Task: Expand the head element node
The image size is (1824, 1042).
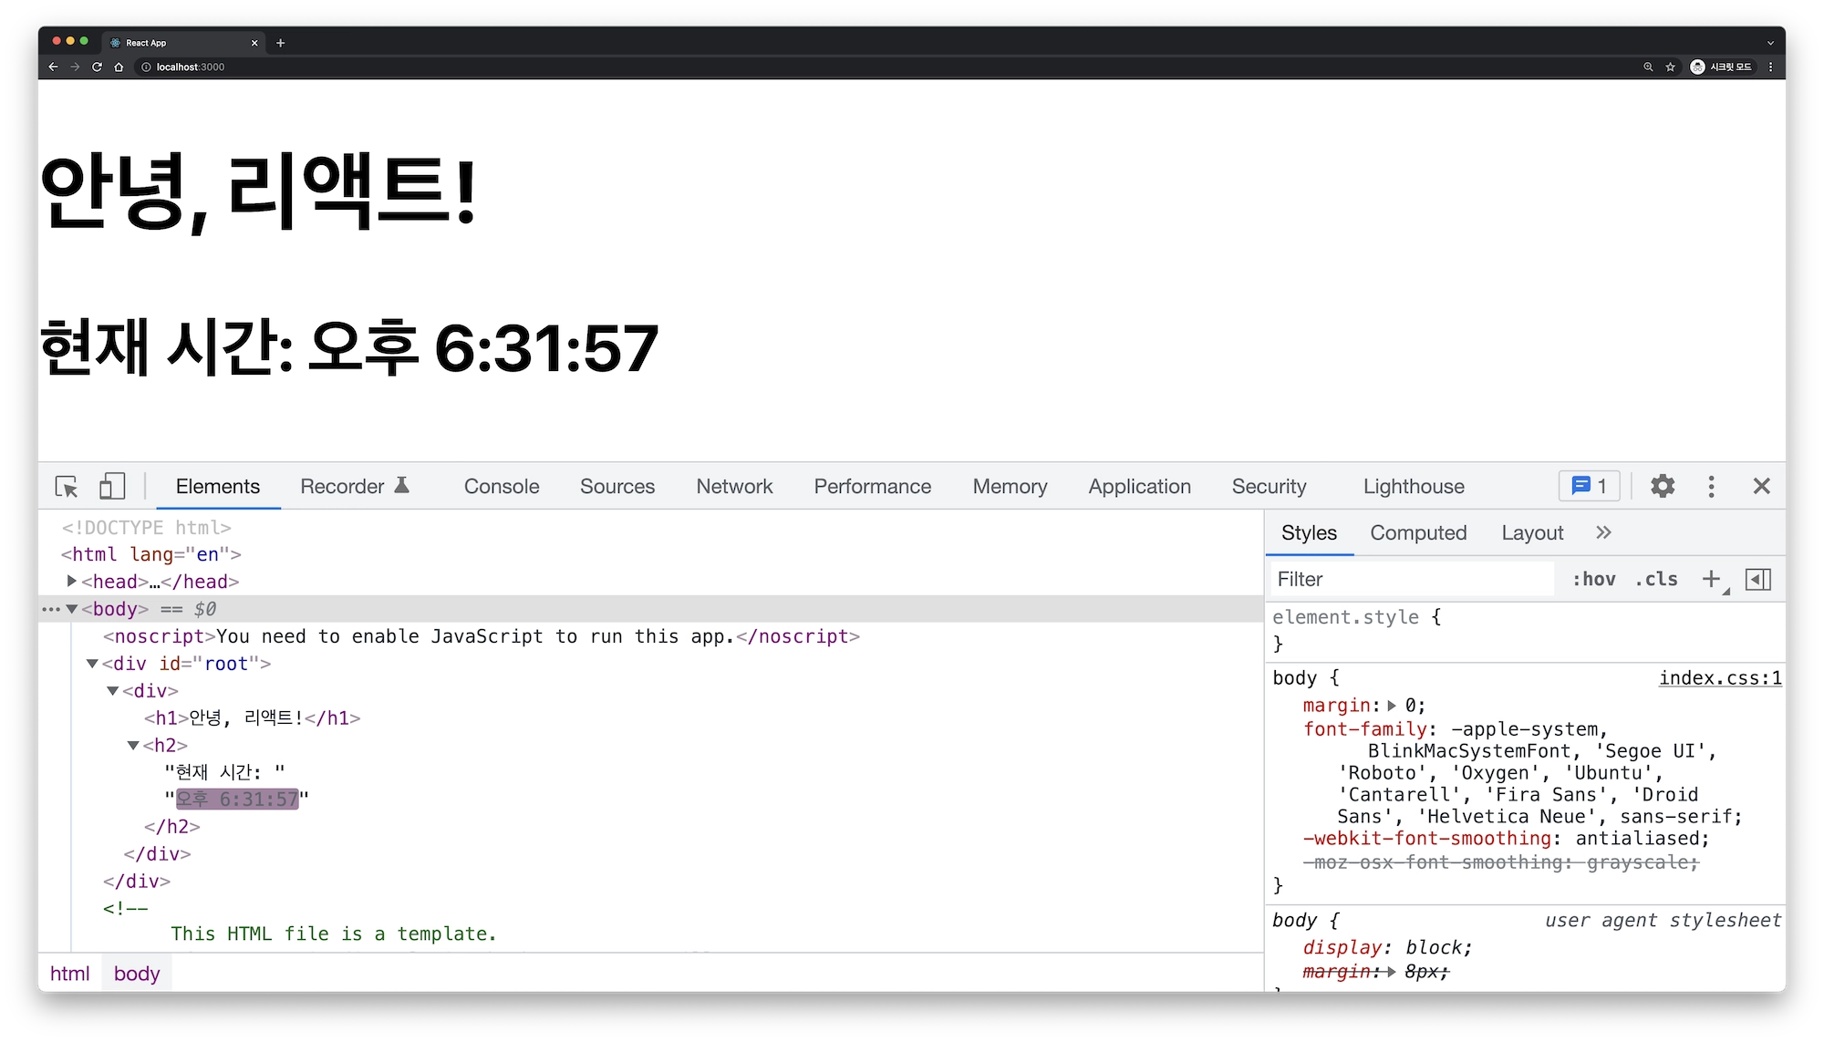Action: 72,581
